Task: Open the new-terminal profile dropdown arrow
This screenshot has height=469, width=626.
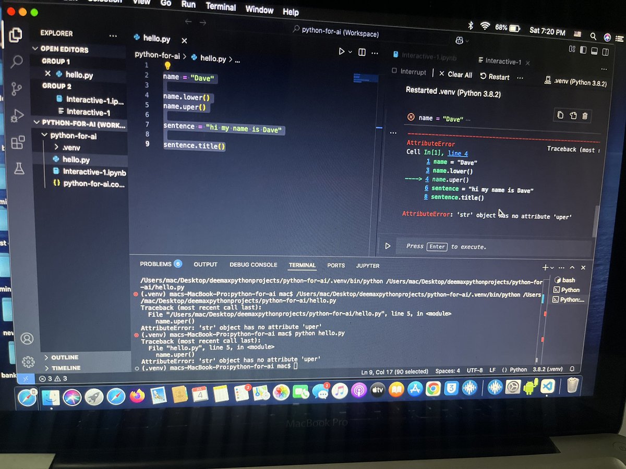Action: click(553, 268)
